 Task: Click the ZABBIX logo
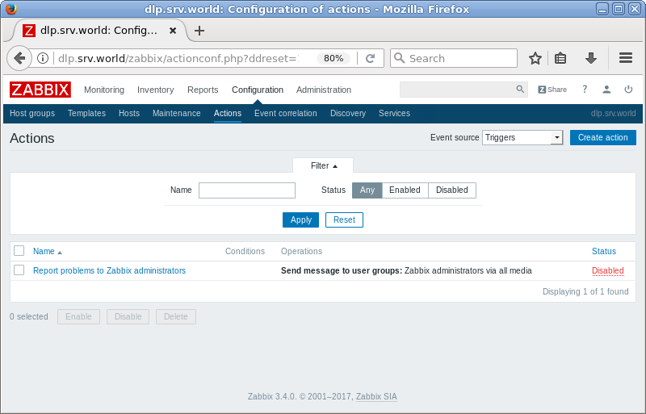click(40, 90)
